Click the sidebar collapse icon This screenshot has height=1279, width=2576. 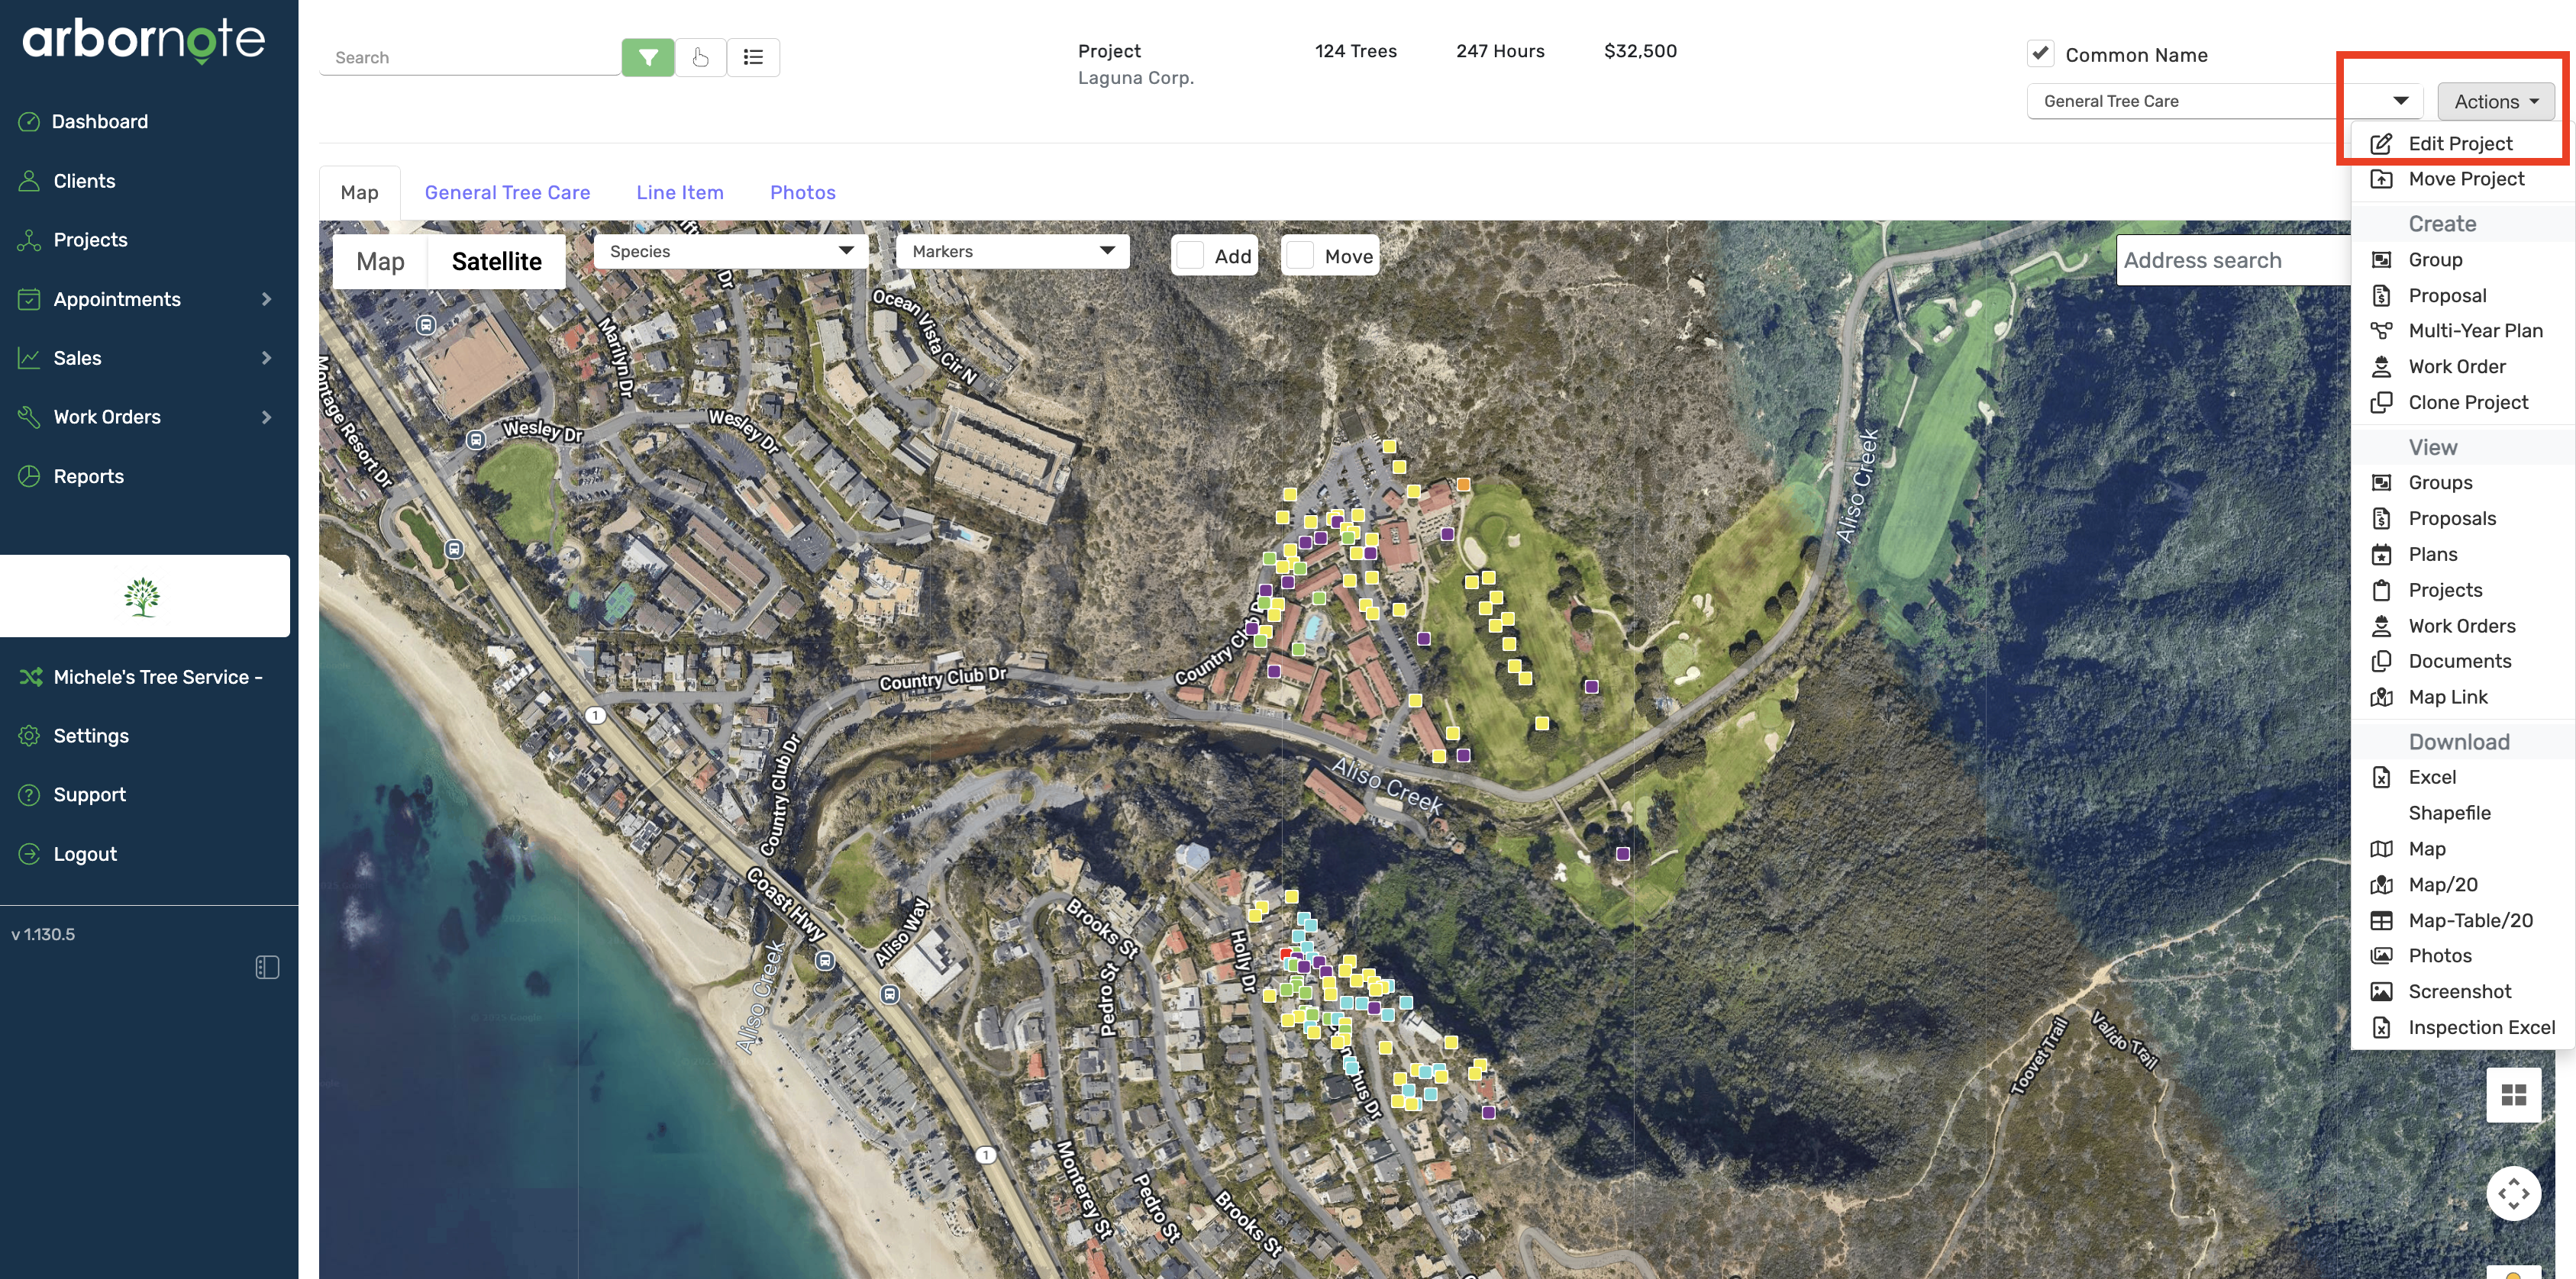click(x=267, y=967)
